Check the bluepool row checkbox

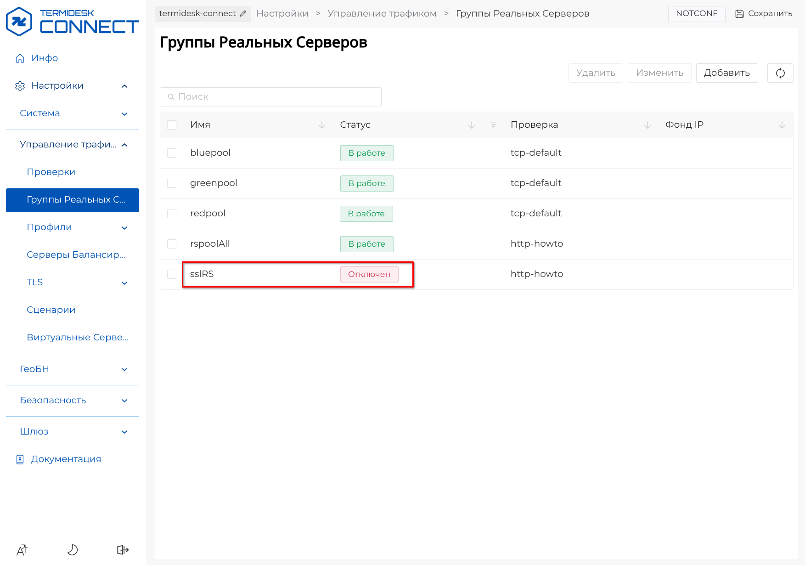(x=172, y=153)
